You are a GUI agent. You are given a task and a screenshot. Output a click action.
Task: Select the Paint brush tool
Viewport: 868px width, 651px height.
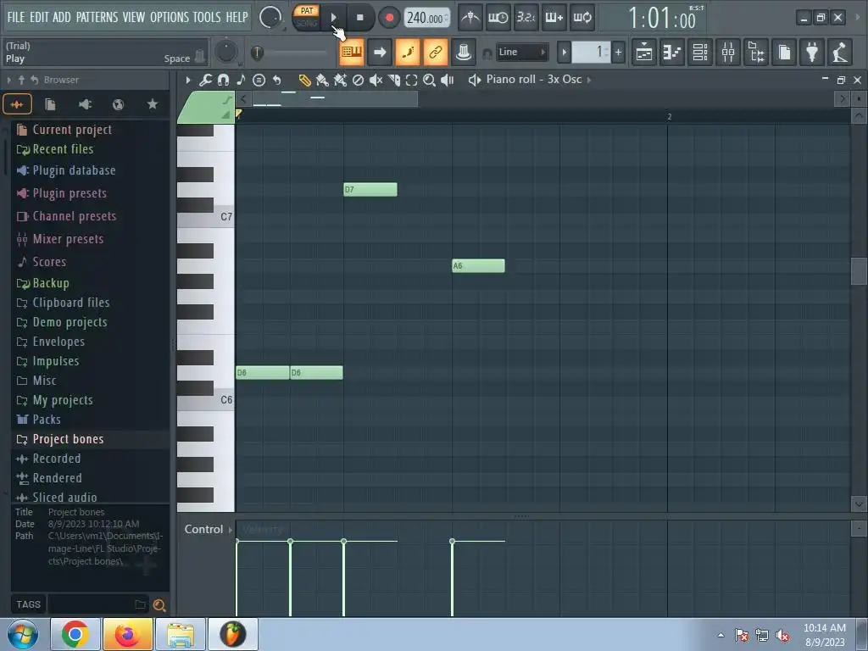pyautogui.click(x=322, y=81)
